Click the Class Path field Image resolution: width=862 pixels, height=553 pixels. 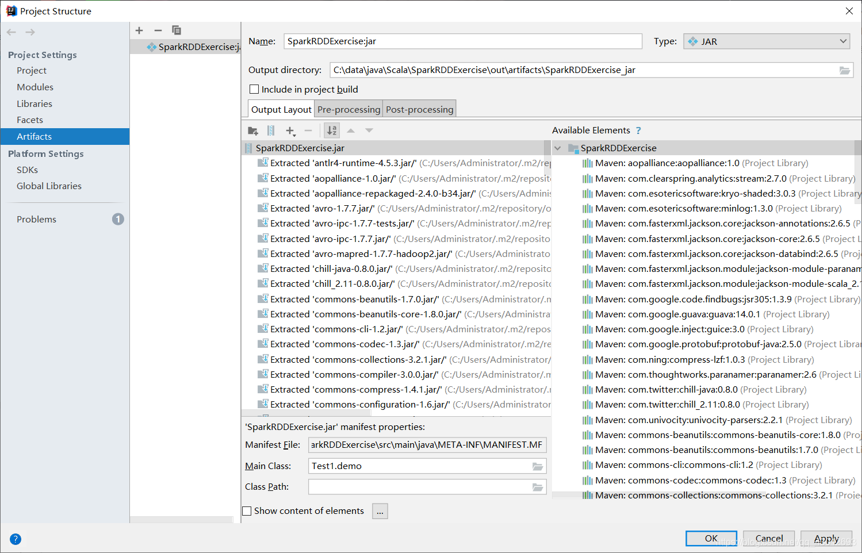[427, 487]
